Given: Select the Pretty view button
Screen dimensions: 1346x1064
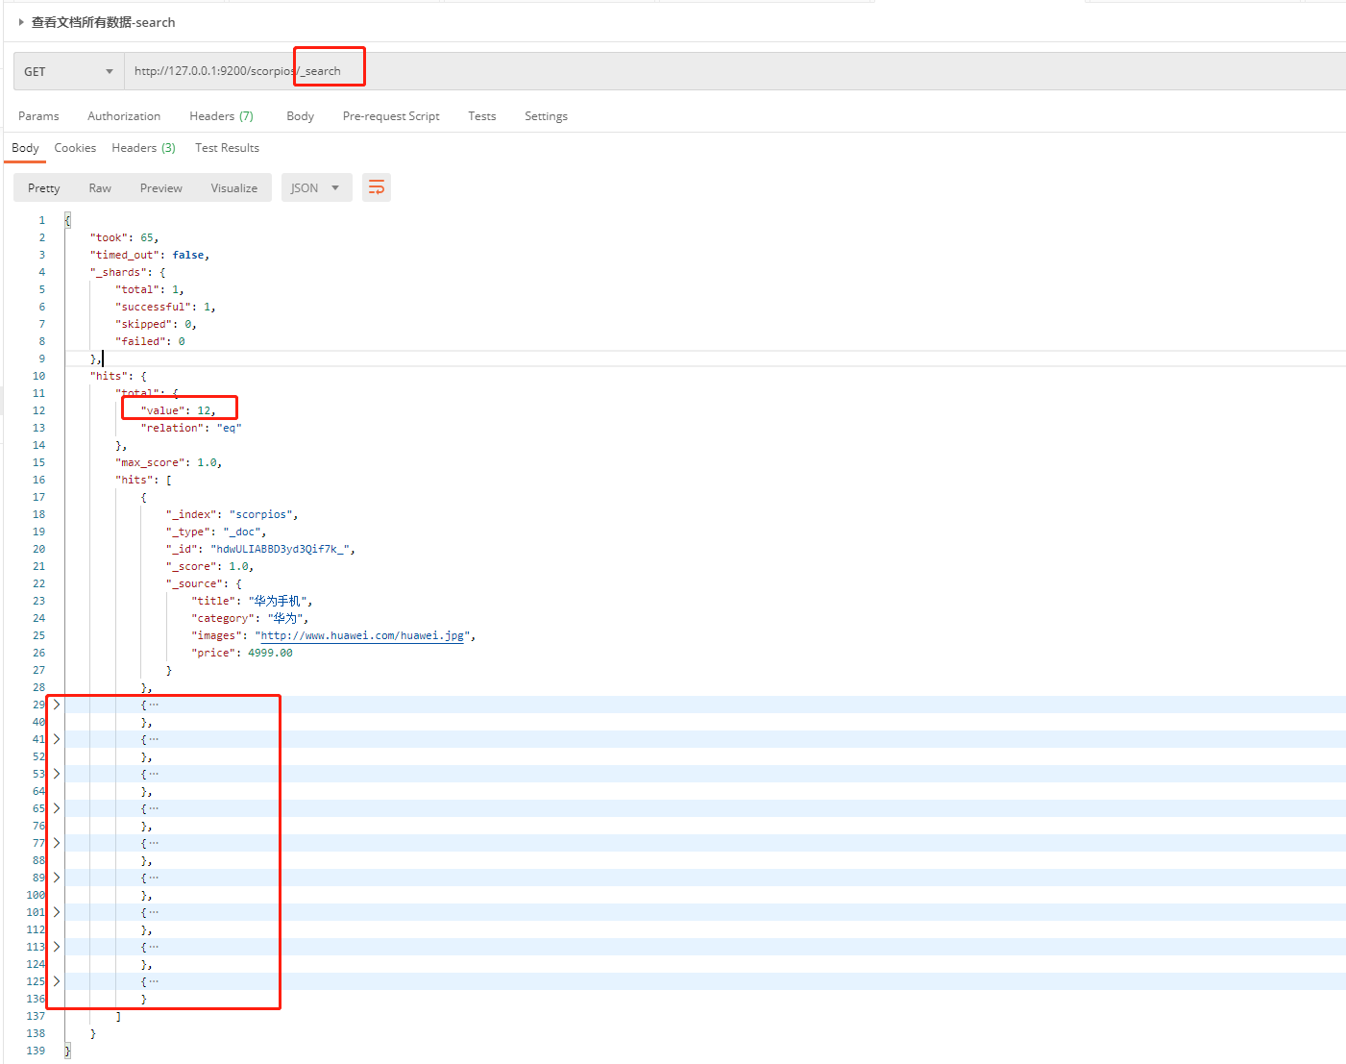Looking at the screenshot, I should (x=44, y=187).
